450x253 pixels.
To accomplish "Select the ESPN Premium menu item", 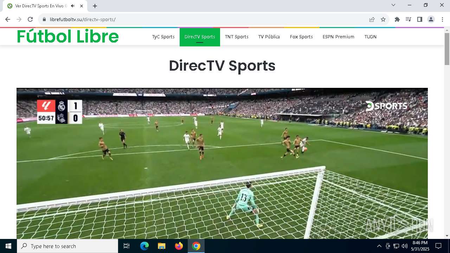I will pyautogui.click(x=339, y=37).
